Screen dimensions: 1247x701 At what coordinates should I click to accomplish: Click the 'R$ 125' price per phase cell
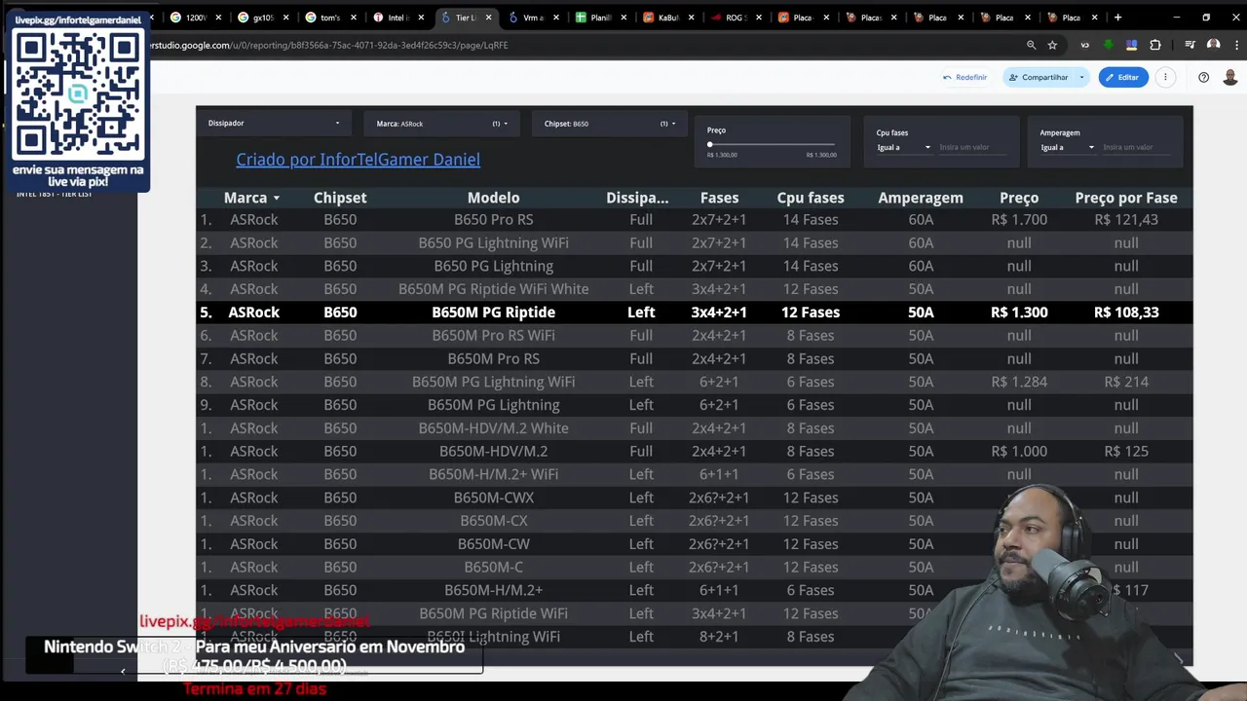(1126, 452)
